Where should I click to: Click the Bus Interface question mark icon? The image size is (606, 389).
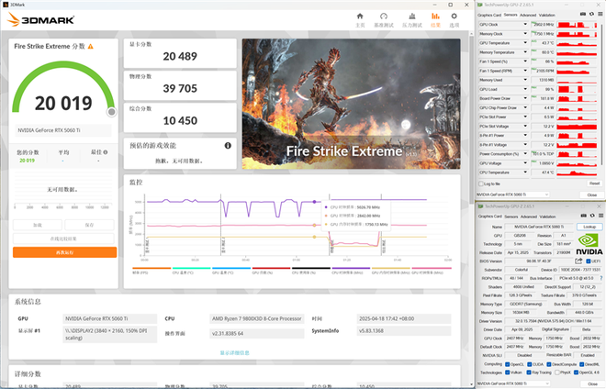point(601,278)
